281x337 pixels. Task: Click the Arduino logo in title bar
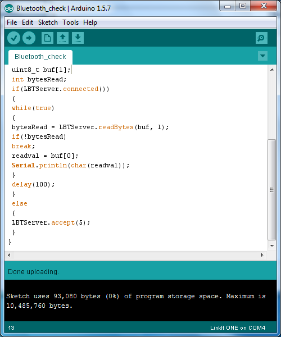pos(9,8)
